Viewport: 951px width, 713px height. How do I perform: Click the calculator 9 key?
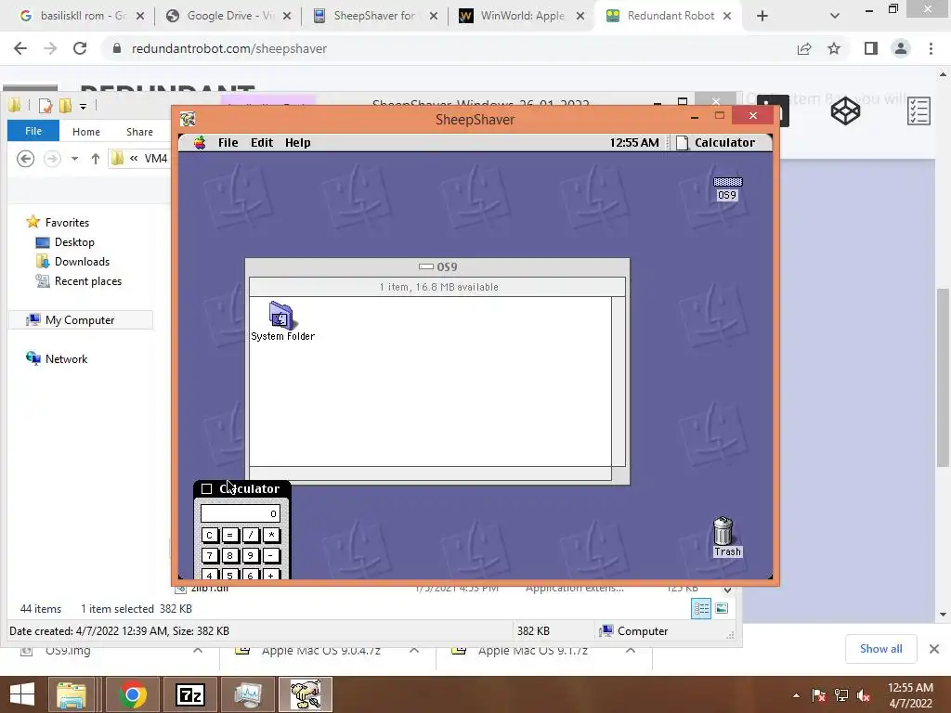[x=251, y=555]
